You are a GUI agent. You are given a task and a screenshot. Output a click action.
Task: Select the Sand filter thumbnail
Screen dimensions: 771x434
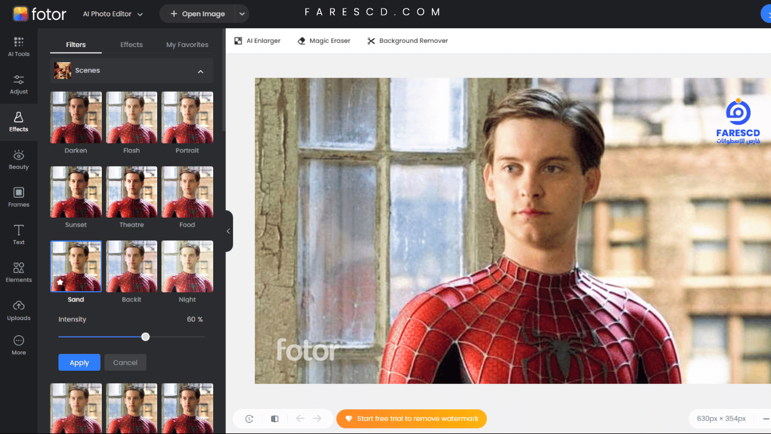coord(76,266)
